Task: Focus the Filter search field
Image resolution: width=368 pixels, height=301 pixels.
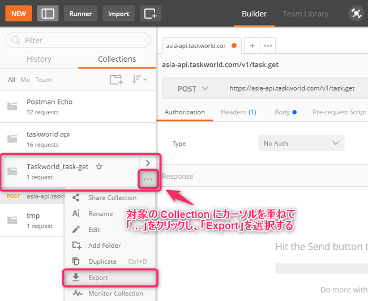Action: [x=78, y=40]
